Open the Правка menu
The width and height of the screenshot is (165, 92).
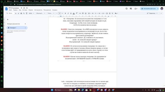(x=15, y=10)
